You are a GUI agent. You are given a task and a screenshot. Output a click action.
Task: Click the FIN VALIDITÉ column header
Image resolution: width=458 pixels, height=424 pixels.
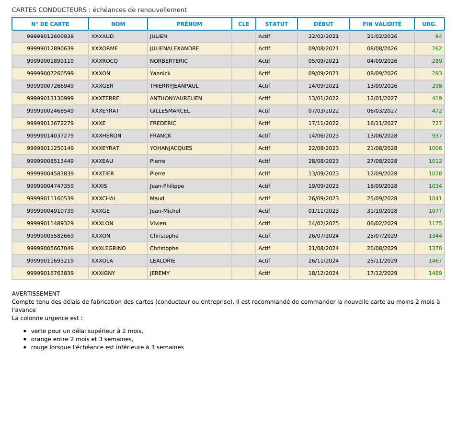[x=382, y=24]
